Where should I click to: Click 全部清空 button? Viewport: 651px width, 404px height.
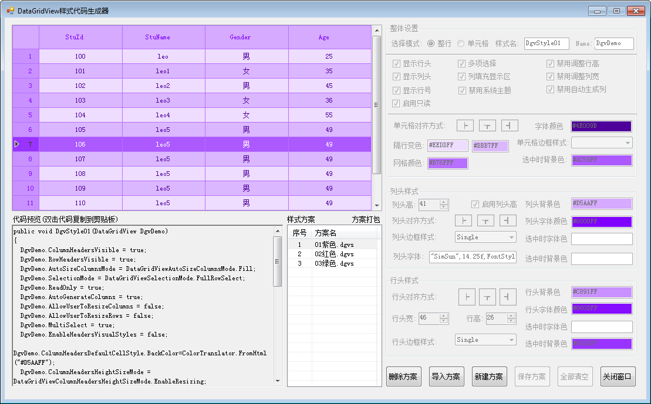pos(575,376)
